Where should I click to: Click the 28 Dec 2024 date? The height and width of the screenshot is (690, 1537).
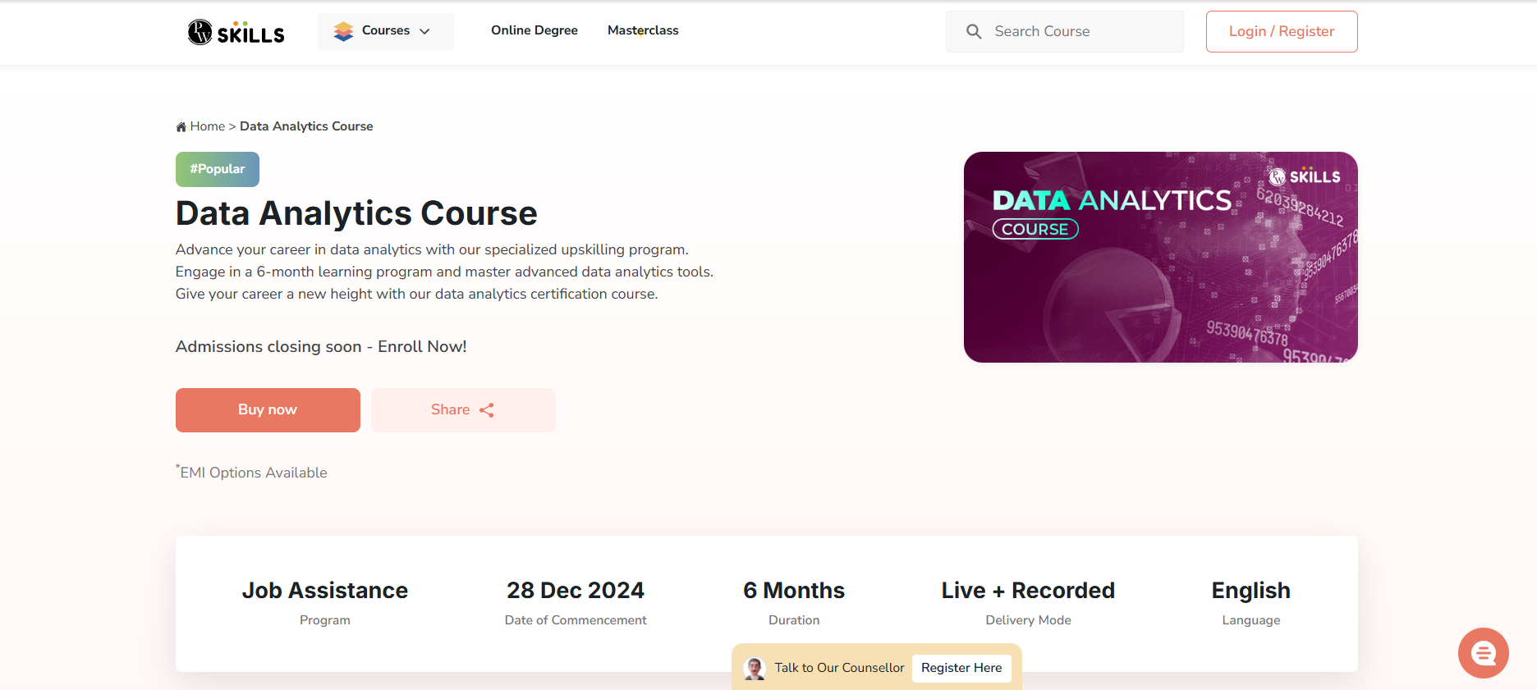(x=576, y=590)
